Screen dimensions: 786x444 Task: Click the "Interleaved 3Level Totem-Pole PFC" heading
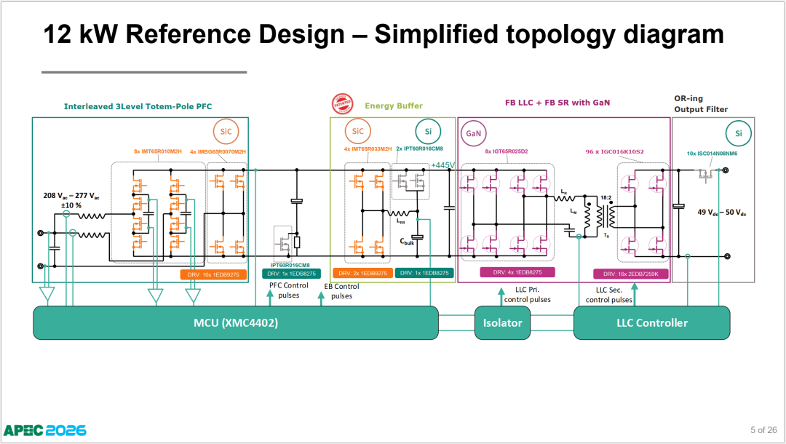[x=138, y=106]
